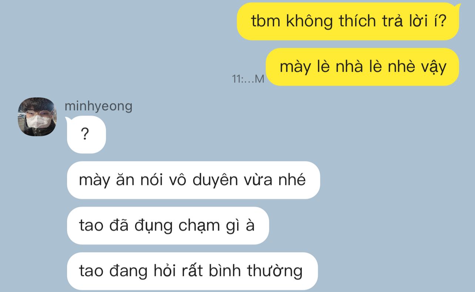Click the word 'tao' starting the bottom bubble
475x292 pixels.
tap(91, 271)
